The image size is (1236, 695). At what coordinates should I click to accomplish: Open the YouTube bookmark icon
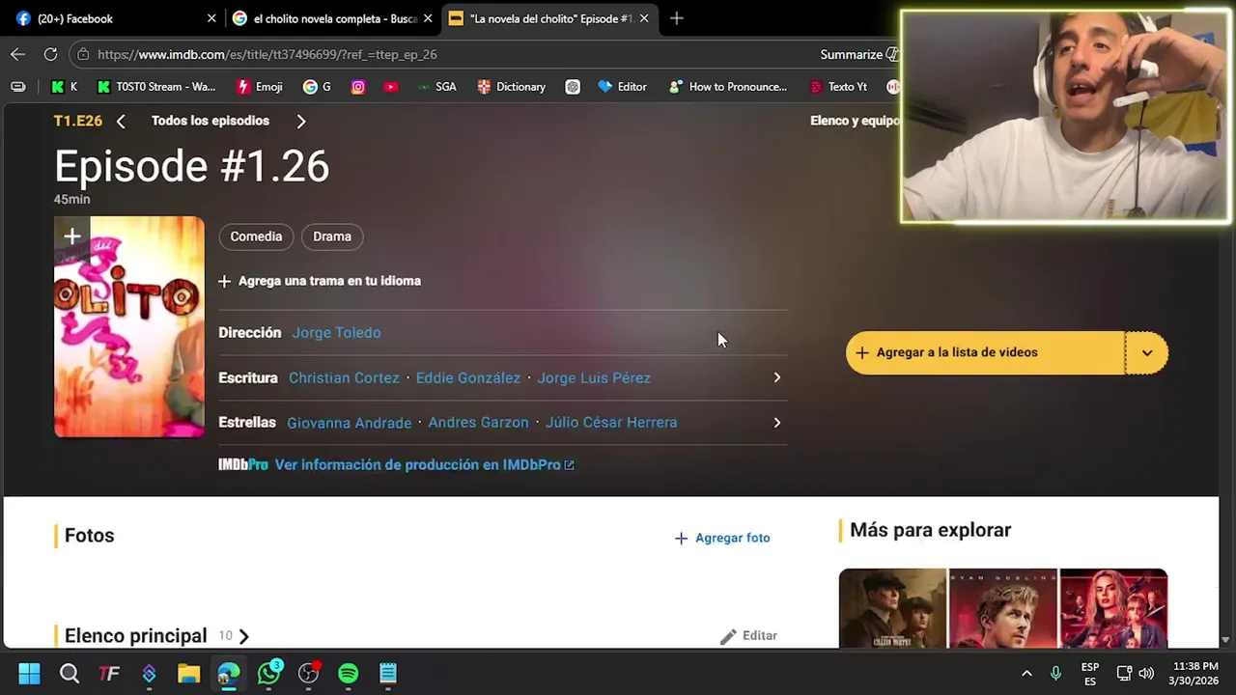pyautogui.click(x=390, y=87)
